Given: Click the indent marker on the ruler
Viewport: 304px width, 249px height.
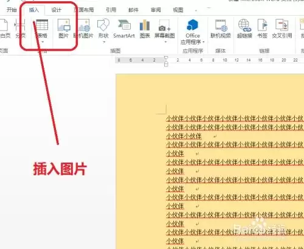Looking at the screenshot, I should (166, 61).
